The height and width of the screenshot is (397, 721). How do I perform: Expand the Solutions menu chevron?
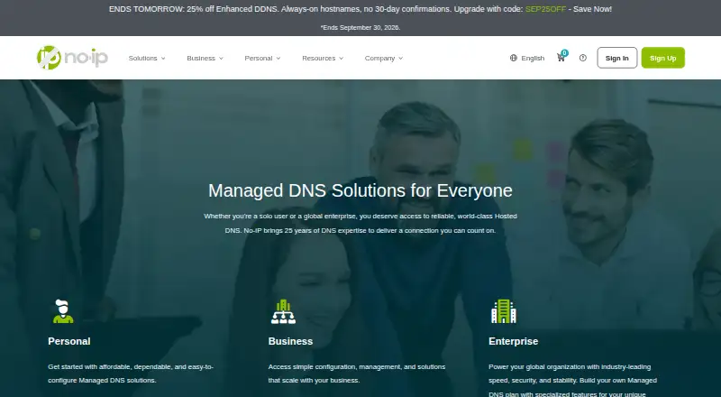[x=163, y=59]
